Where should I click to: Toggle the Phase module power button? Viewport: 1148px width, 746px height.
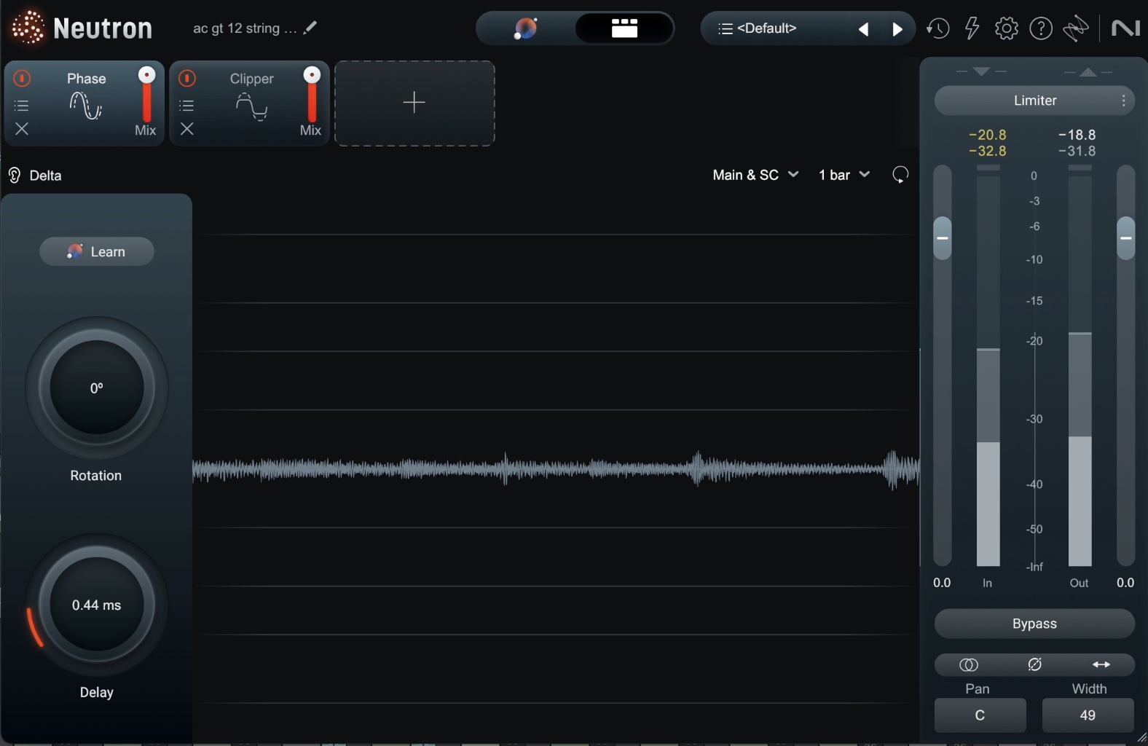(x=22, y=78)
